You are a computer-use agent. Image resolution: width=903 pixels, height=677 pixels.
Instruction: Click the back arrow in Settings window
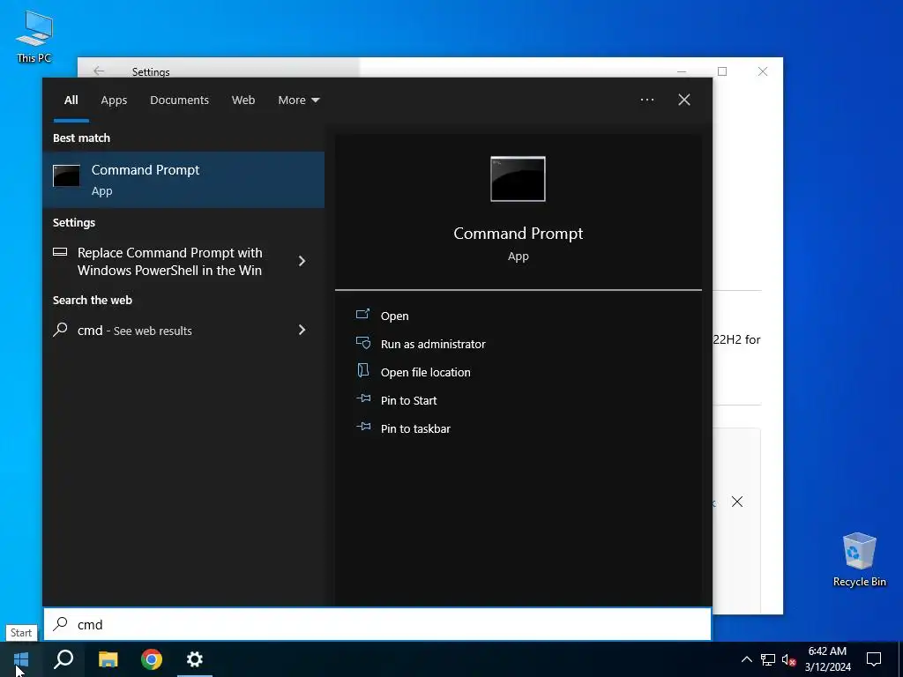coord(99,71)
